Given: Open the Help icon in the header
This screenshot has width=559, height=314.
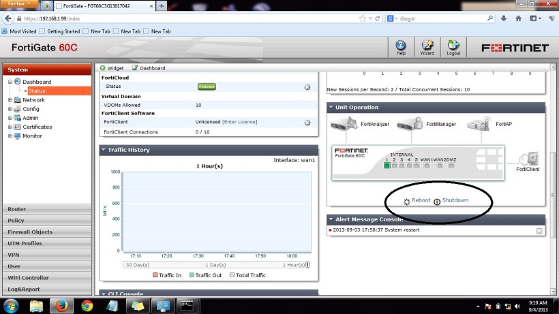Looking at the screenshot, I should pyautogui.click(x=401, y=48).
